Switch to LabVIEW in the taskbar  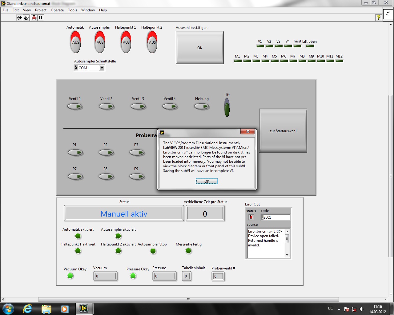[x=84, y=309]
